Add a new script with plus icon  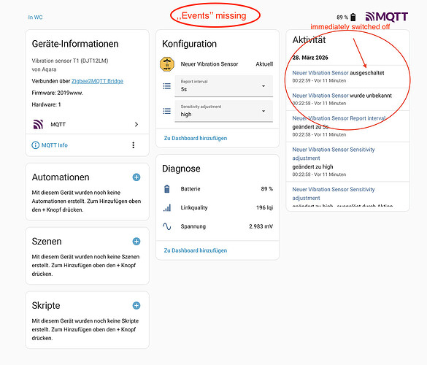pyautogui.click(x=136, y=306)
